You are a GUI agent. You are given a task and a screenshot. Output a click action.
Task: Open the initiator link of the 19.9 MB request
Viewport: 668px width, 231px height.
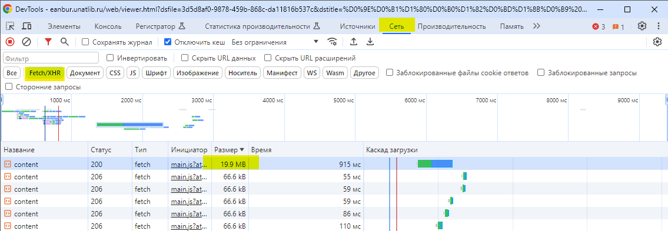(188, 164)
